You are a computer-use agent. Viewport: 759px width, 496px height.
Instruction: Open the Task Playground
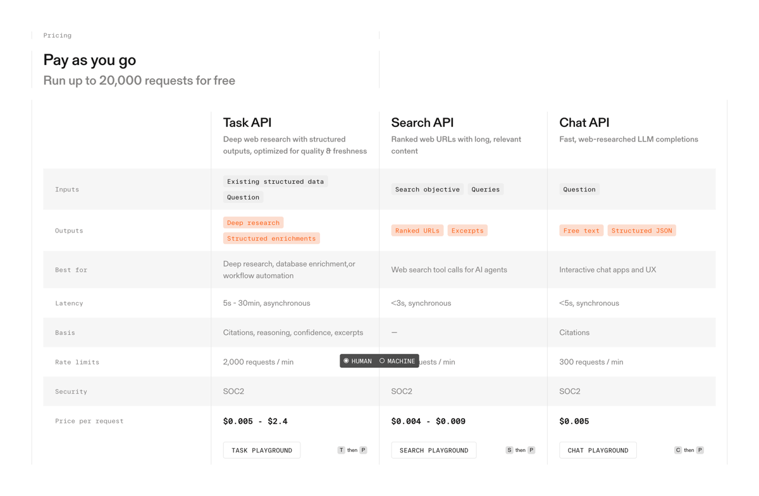point(261,450)
